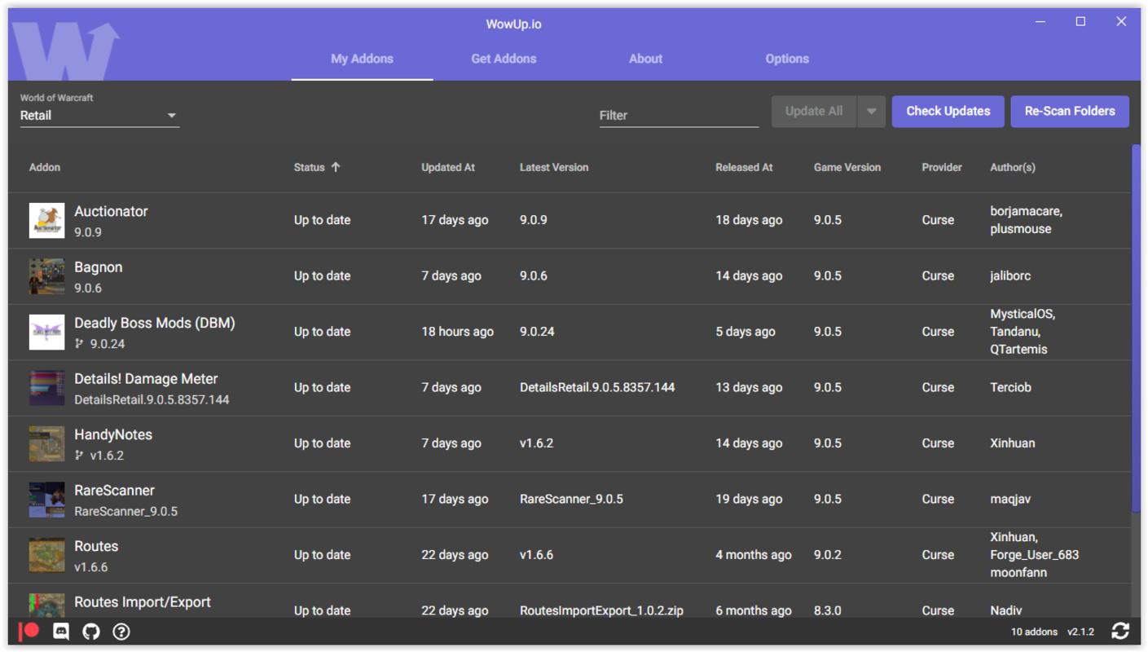Click author "maqjav"

1010,500
